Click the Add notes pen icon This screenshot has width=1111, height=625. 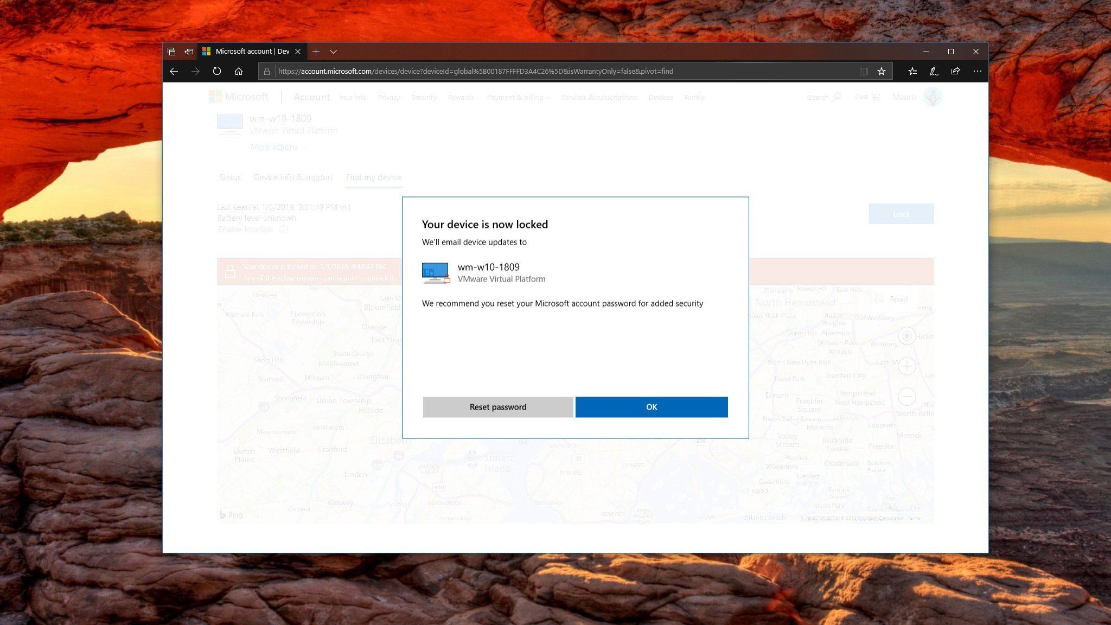(x=934, y=71)
